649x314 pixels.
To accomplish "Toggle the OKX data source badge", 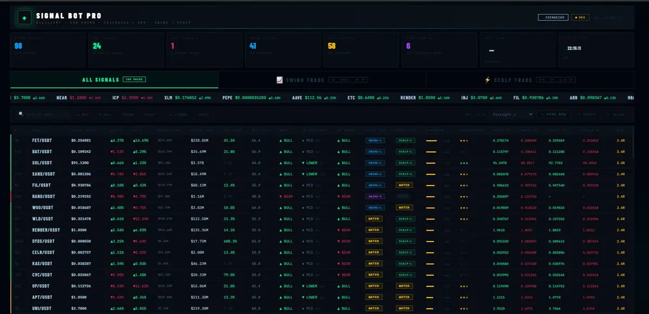I will (x=580, y=17).
